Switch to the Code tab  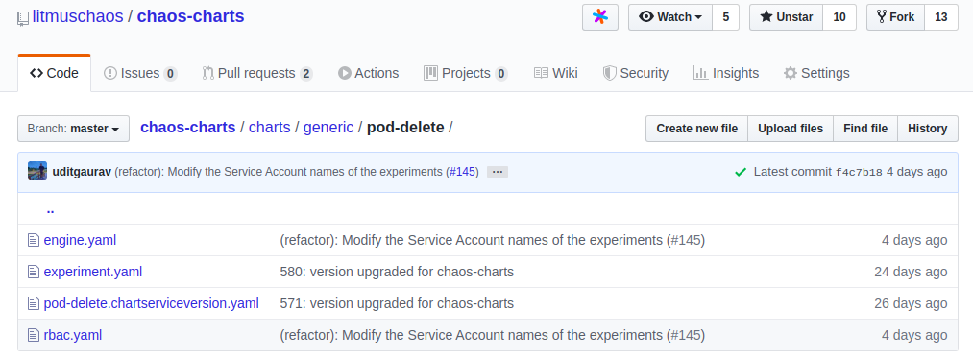coord(54,73)
